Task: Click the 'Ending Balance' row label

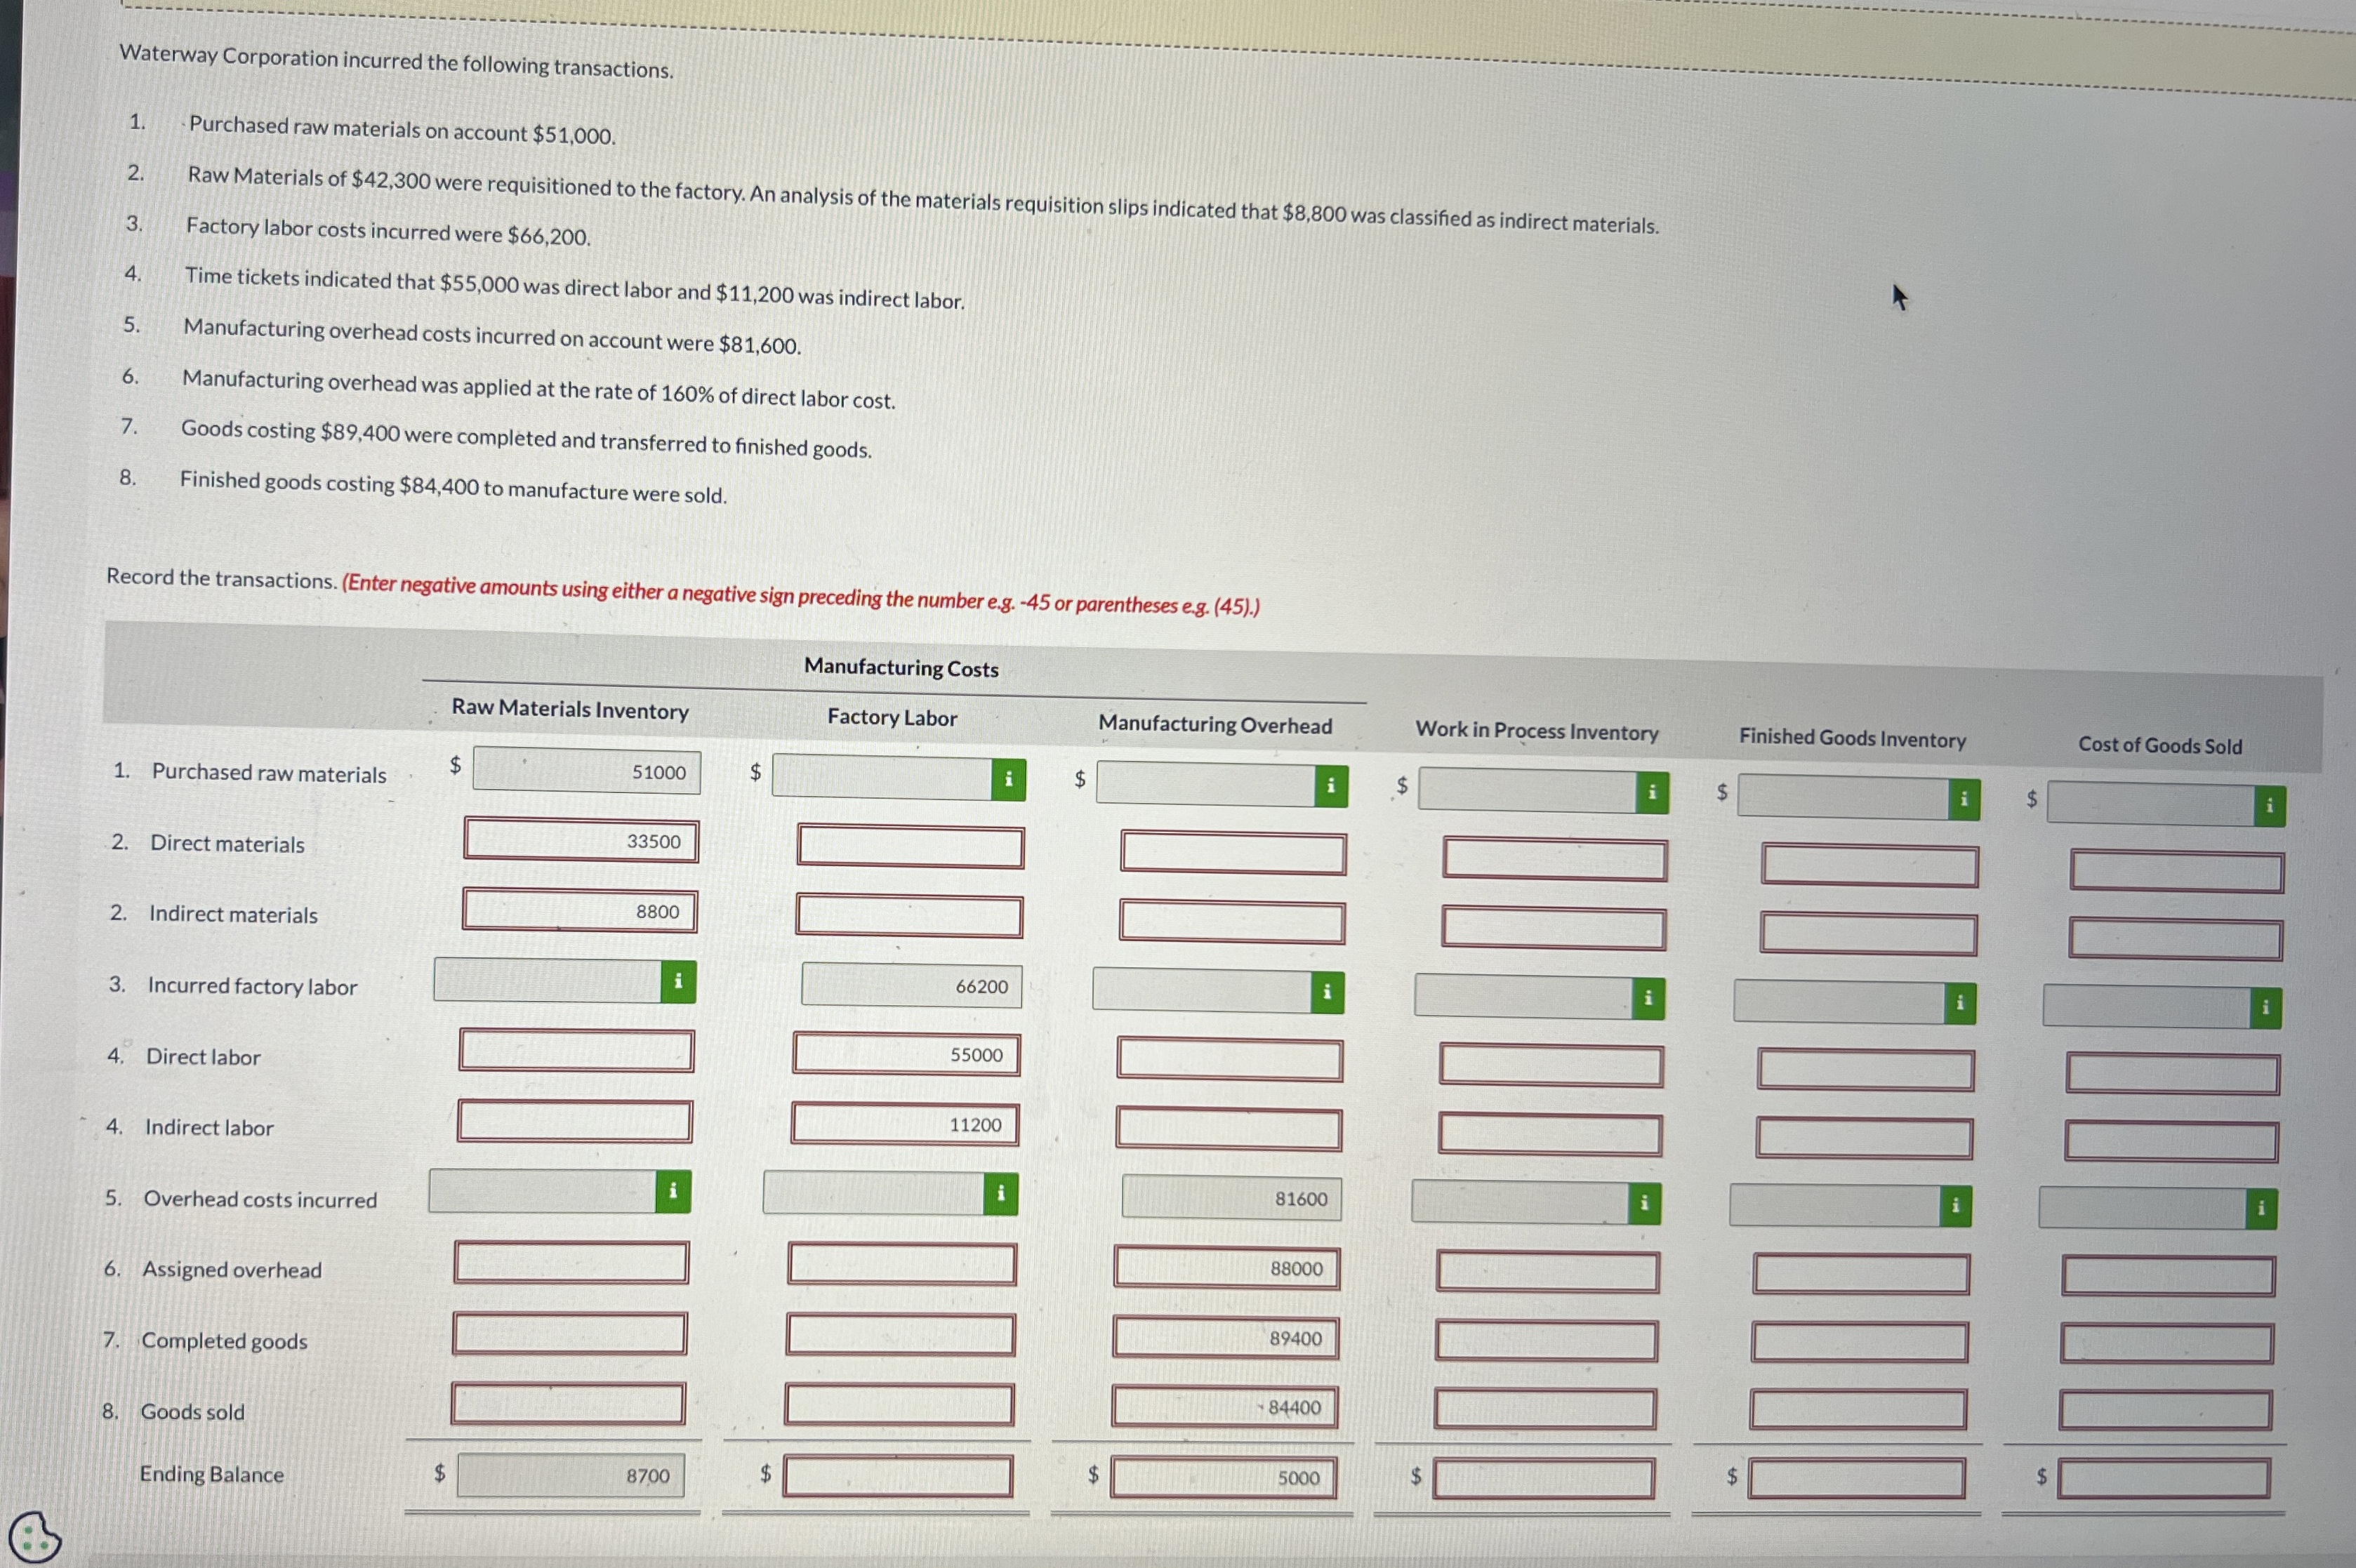Action: click(x=212, y=1474)
